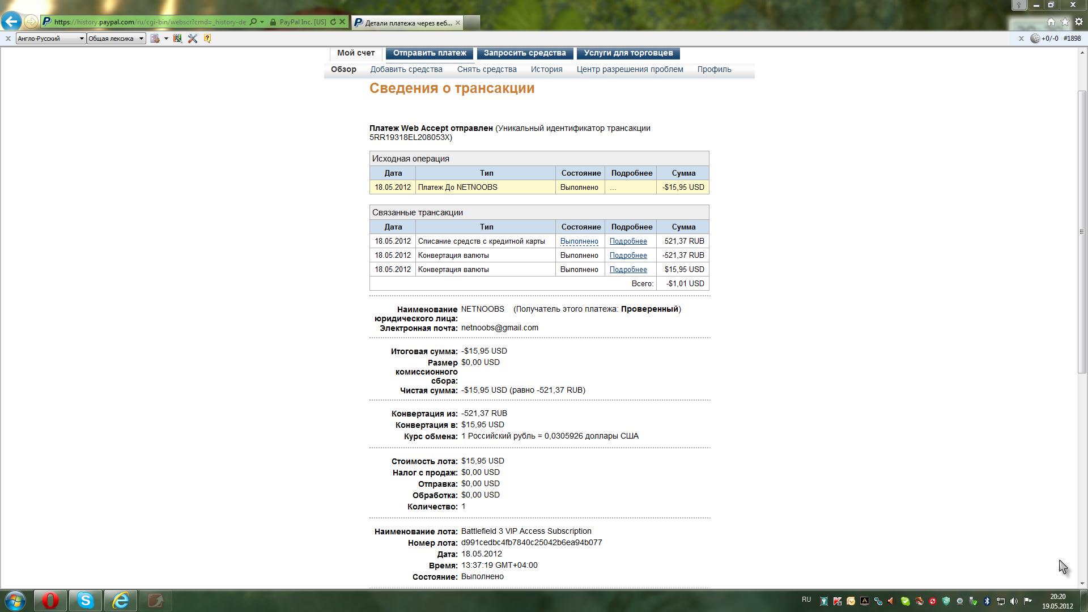Open a new blank browser tab
The height and width of the screenshot is (612, 1088).
(x=472, y=23)
